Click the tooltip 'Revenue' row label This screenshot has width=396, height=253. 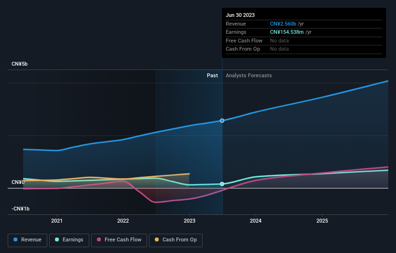click(236, 24)
